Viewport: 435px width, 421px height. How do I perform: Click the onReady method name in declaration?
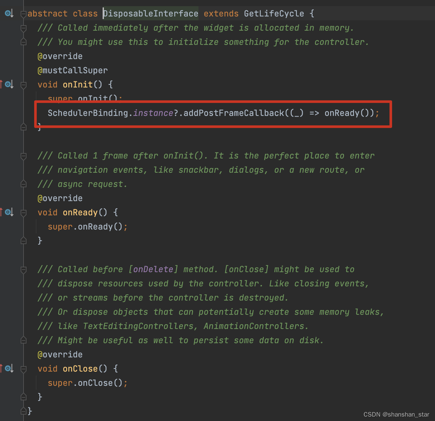pos(80,213)
